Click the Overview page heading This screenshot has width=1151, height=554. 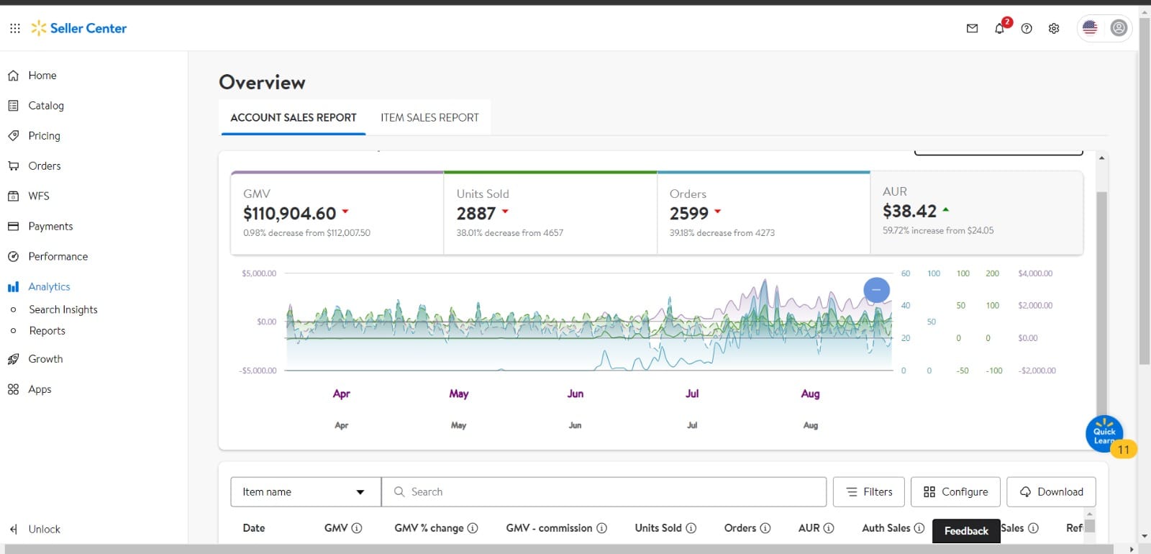coord(263,82)
